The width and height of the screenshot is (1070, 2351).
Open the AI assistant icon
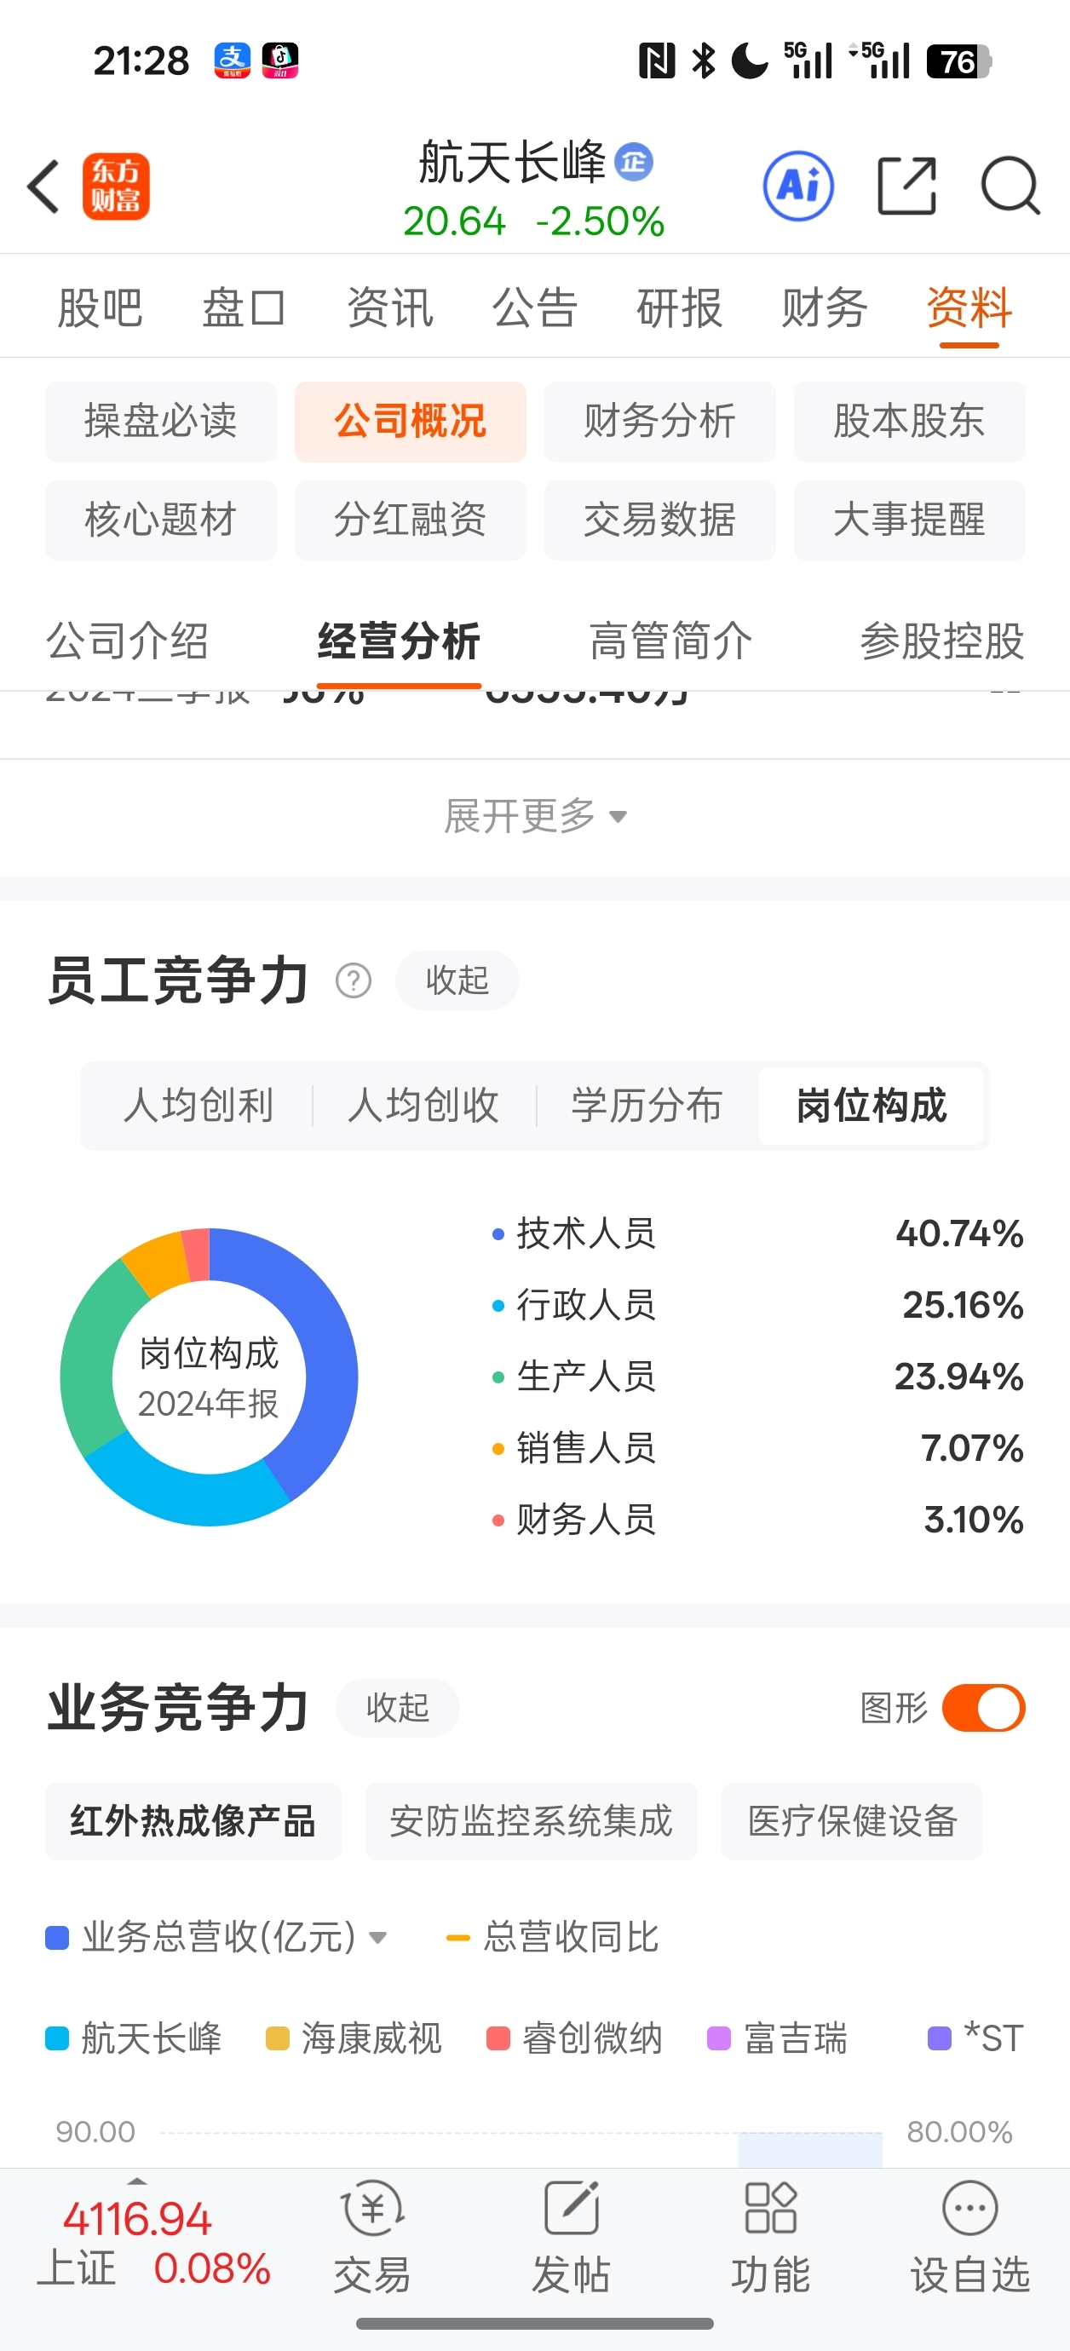798,187
